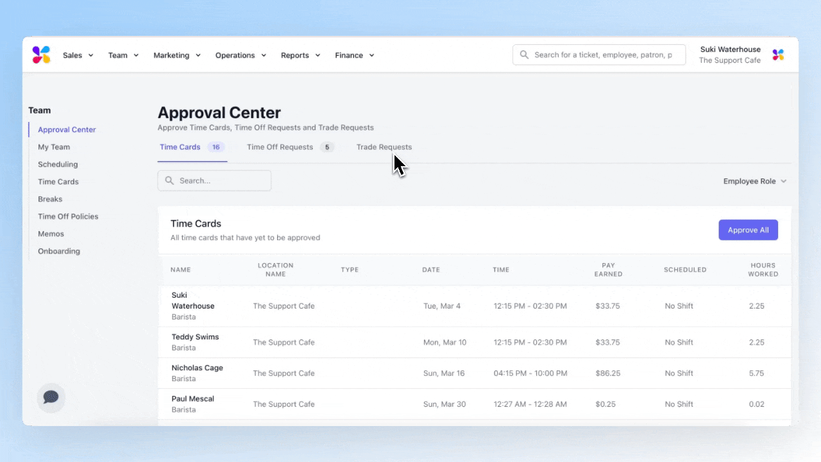
Task: Click the 5 badge on Time Off Requests
Action: click(x=327, y=147)
